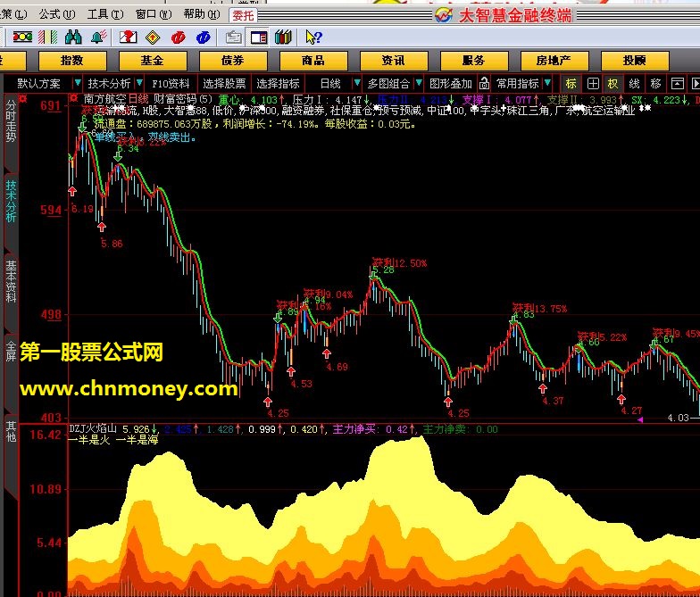Click the 多图组合 label

389,84
